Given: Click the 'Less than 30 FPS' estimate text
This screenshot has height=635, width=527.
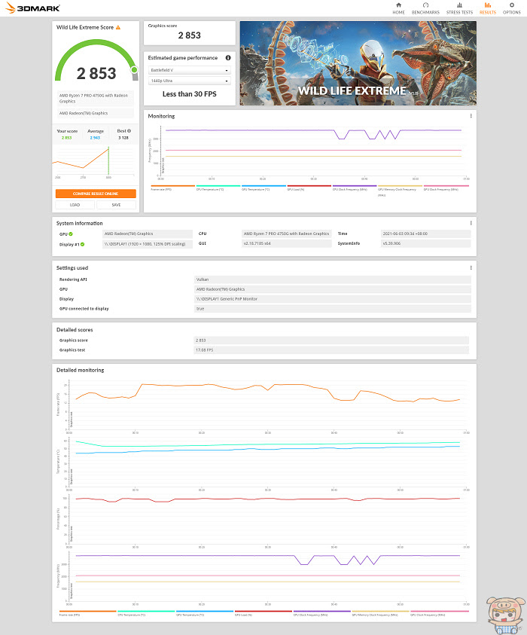Looking at the screenshot, I should click(x=190, y=94).
